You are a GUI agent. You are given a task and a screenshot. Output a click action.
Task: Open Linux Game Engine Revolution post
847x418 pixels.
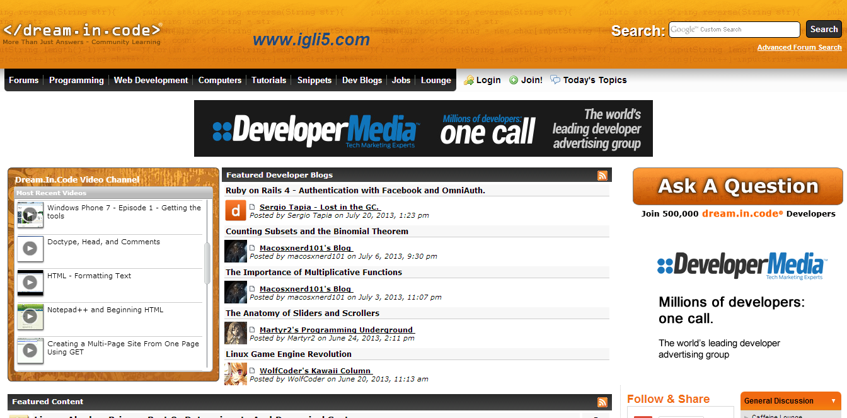tap(289, 354)
